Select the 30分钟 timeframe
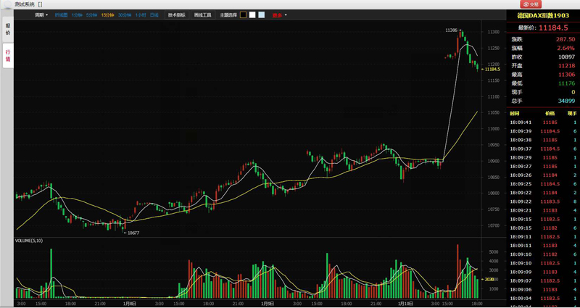 point(125,15)
